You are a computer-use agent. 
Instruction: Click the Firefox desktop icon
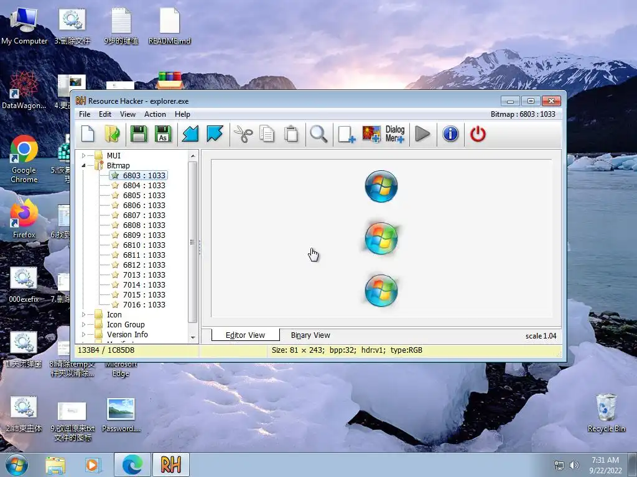[x=24, y=219]
